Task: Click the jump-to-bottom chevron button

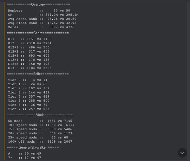Action: tap(182, 153)
